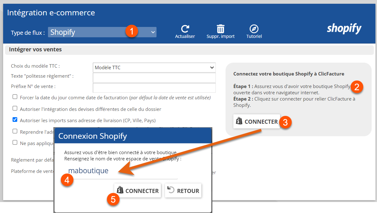377x213 pixels.
Task: Expand the Choix du modèle TTC dropdown
Action: tap(154, 67)
